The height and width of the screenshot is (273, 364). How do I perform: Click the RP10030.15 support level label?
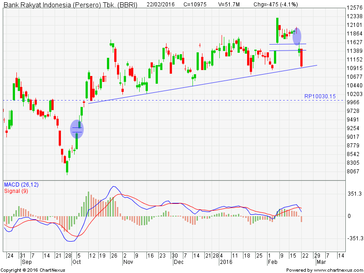tap(319, 96)
